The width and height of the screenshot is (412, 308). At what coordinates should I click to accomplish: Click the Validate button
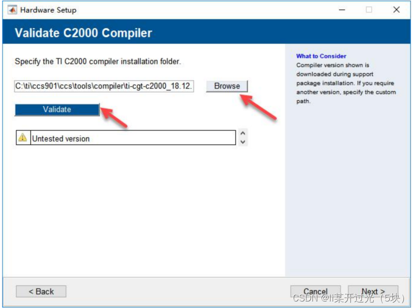[57, 109]
